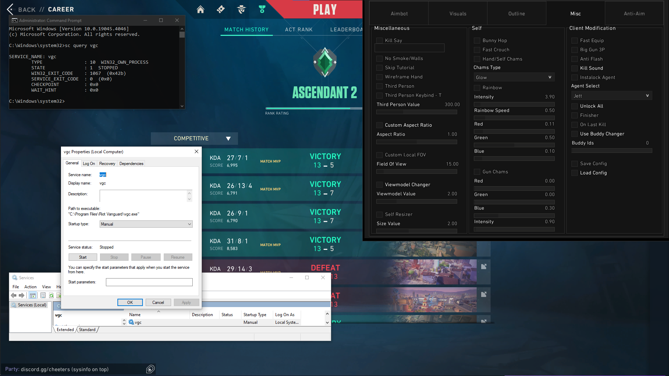
Task: Click the red PLAY button
Action: [x=325, y=9]
